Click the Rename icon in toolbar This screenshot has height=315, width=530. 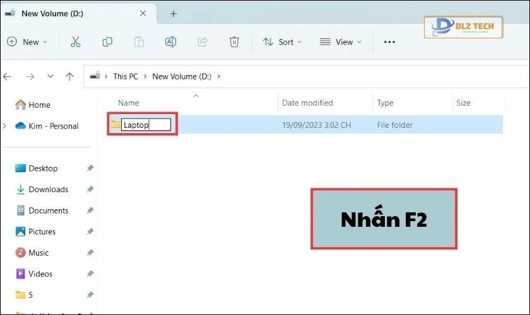pyautogui.click(x=170, y=42)
